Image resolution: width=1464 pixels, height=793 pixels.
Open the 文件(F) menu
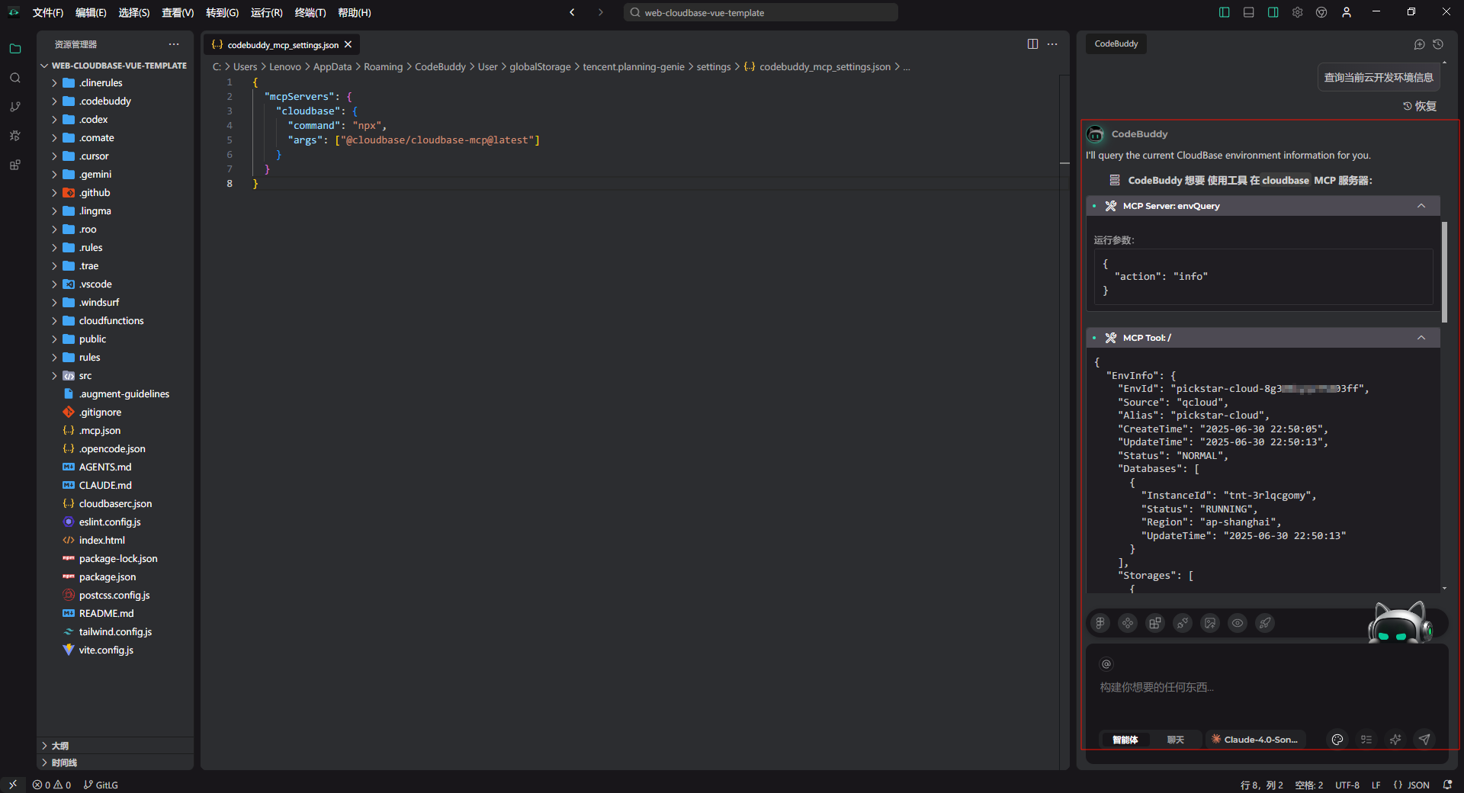coord(48,12)
